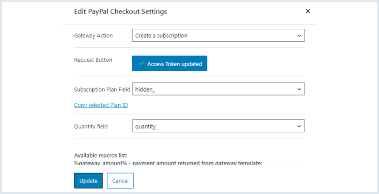The width and height of the screenshot is (379, 194).
Task: Expand the Subscription Plan Field select box
Action: (x=218, y=89)
